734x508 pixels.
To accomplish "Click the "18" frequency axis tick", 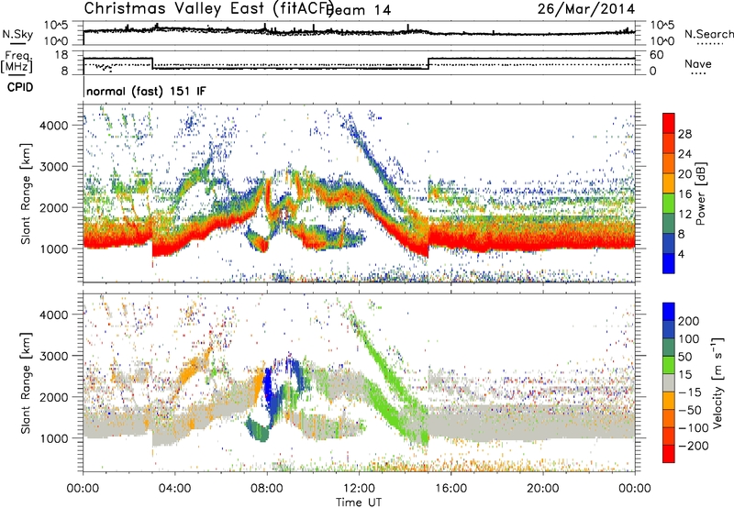I will coord(61,55).
